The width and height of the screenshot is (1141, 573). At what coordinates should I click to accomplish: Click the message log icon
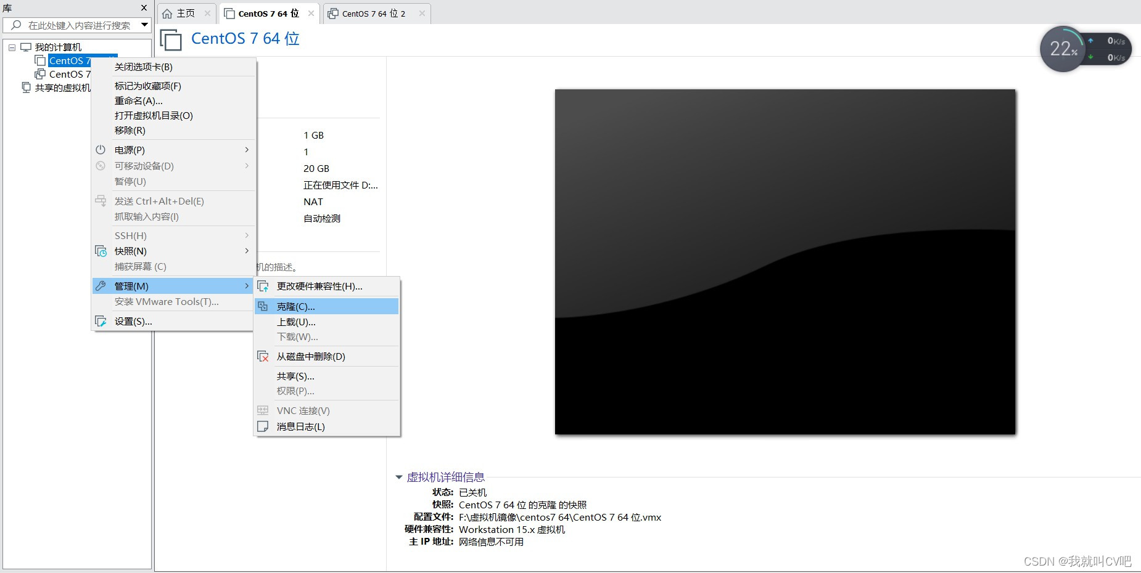pos(263,426)
